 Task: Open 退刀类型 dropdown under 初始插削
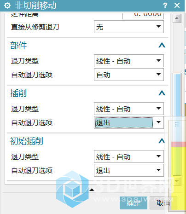[129, 156]
